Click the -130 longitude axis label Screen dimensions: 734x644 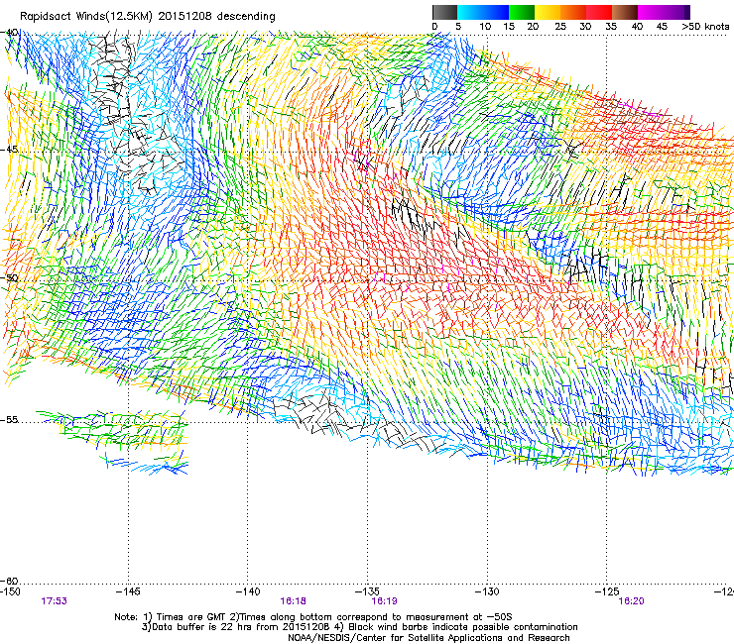[x=487, y=591]
